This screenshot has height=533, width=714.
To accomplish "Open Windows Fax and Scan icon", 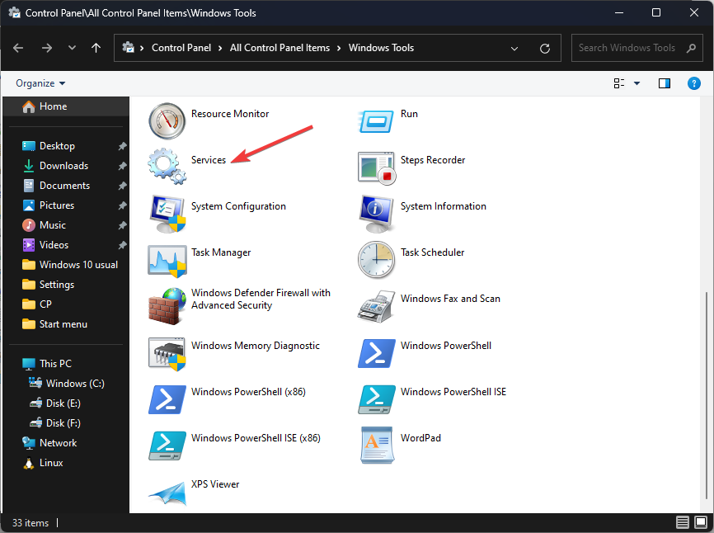I will pos(376,307).
